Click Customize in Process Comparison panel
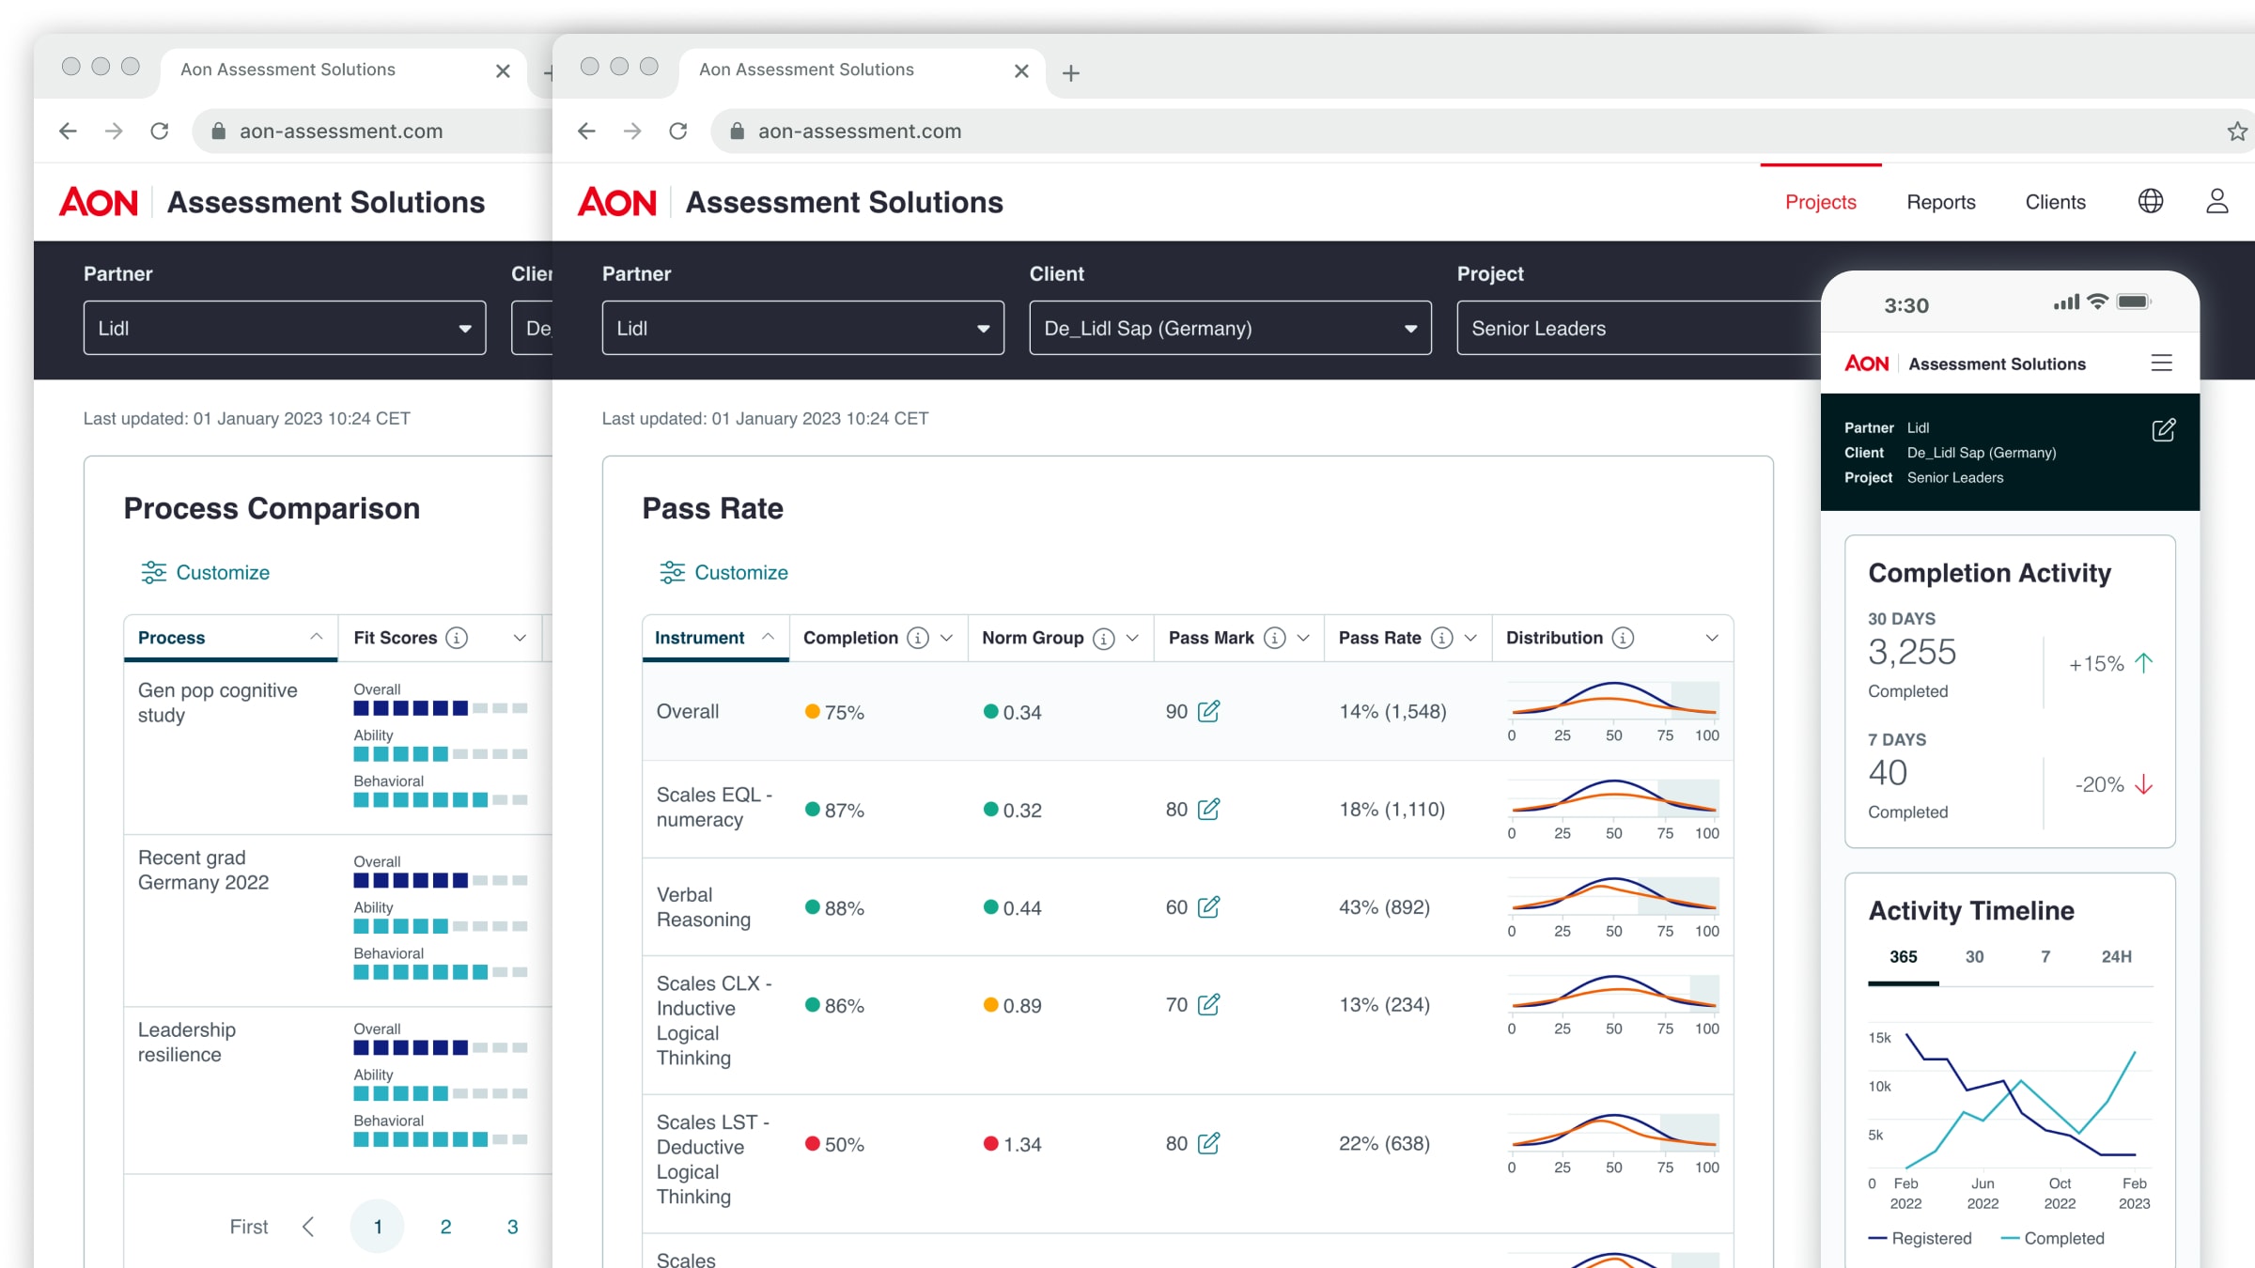Viewport: 2255px width, 1268px height. point(205,572)
